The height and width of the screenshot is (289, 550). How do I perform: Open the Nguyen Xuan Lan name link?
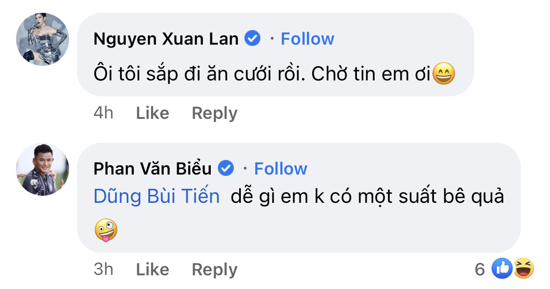(166, 39)
